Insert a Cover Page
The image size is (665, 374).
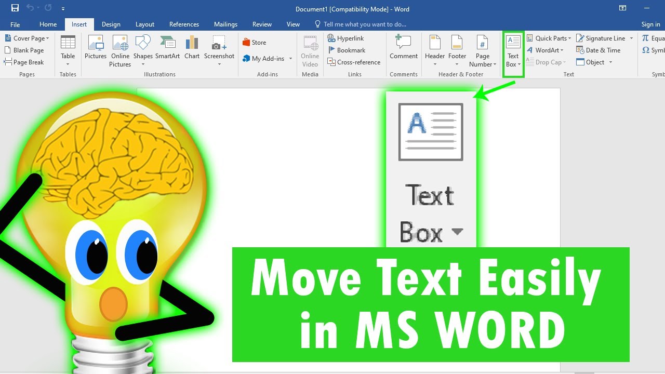pos(27,38)
